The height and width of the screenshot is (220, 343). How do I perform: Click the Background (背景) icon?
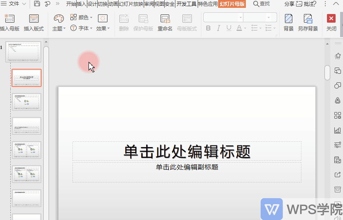point(289,19)
